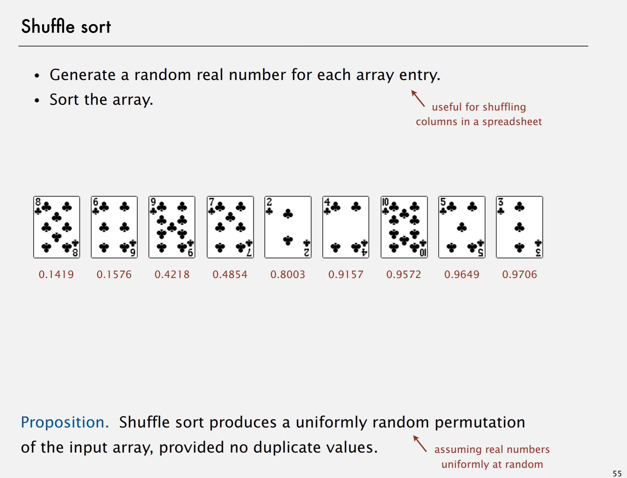Viewport: 627px width, 478px height.
Task: Click the 5 of clubs card
Action: coord(462,227)
